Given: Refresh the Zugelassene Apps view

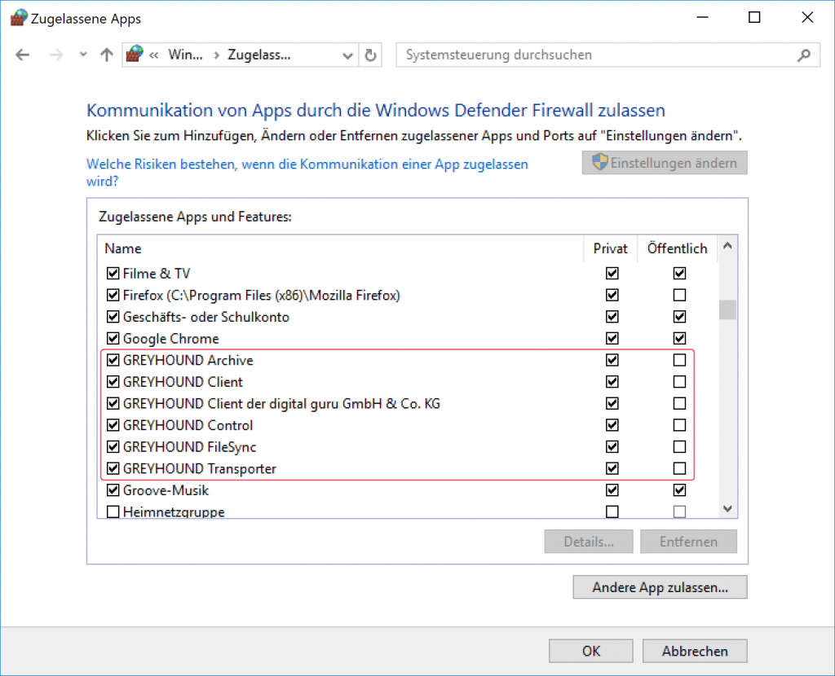Looking at the screenshot, I should [371, 55].
